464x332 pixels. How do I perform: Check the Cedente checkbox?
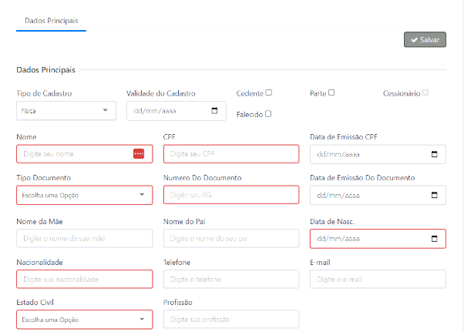[x=268, y=92]
